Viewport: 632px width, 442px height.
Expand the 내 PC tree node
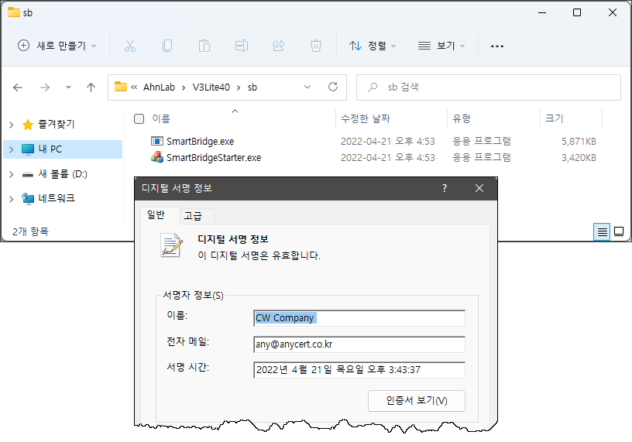(x=12, y=149)
